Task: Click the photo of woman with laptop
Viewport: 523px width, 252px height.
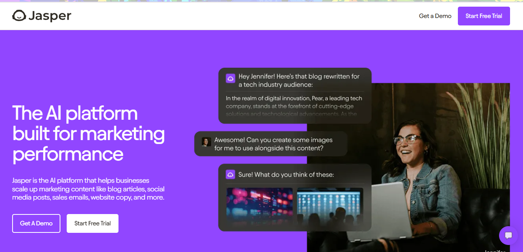Action: (x=432, y=157)
